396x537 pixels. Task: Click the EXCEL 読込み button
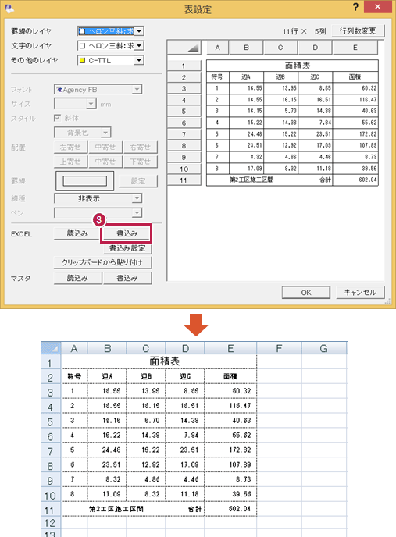[77, 233]
